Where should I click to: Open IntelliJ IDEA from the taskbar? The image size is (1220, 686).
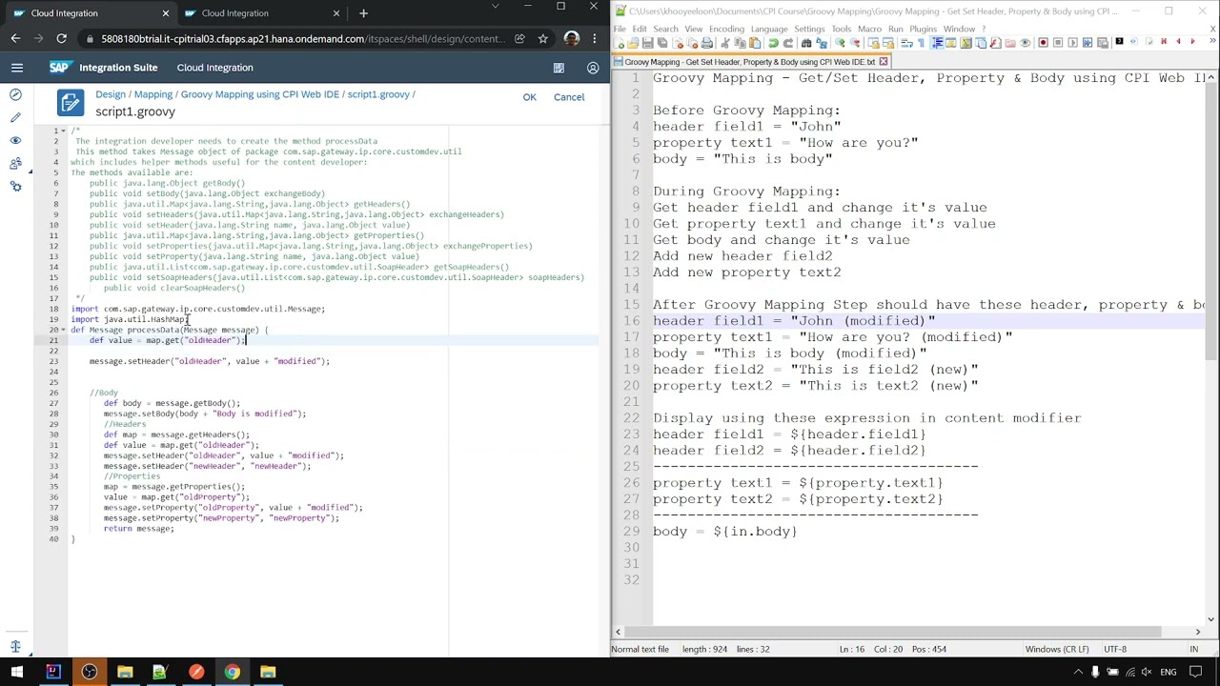[x=53, y=672]
